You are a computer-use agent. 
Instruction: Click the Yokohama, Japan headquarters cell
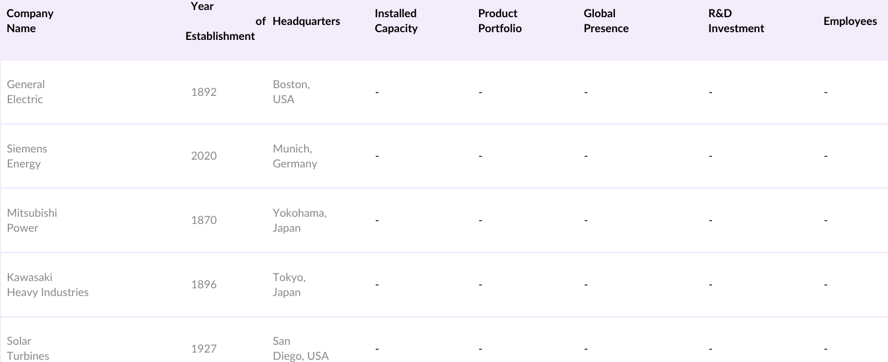point(299,221)
